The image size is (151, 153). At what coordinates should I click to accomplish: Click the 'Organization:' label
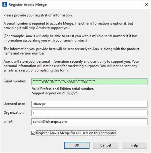(14, 113)
